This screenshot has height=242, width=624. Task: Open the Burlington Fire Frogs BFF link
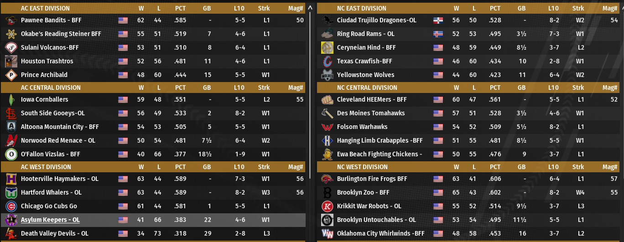(x=372, y=179)
